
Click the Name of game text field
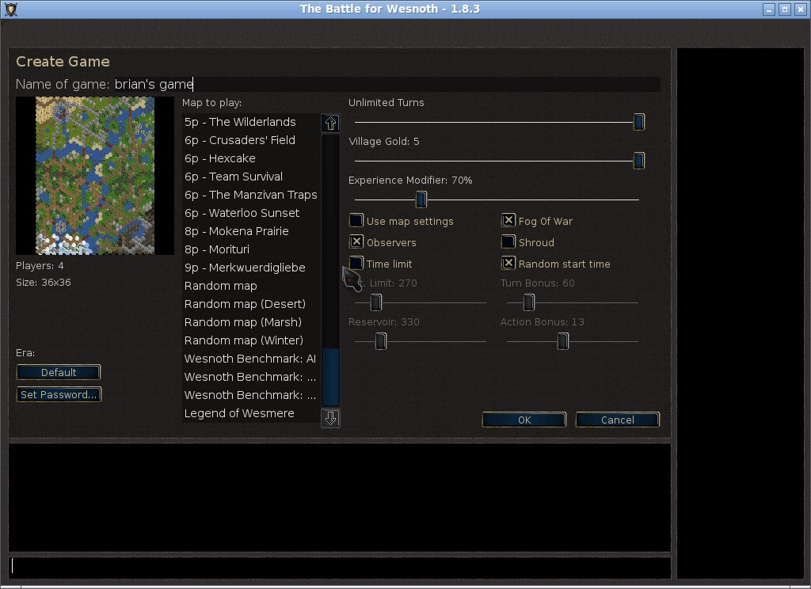(386, 84)
